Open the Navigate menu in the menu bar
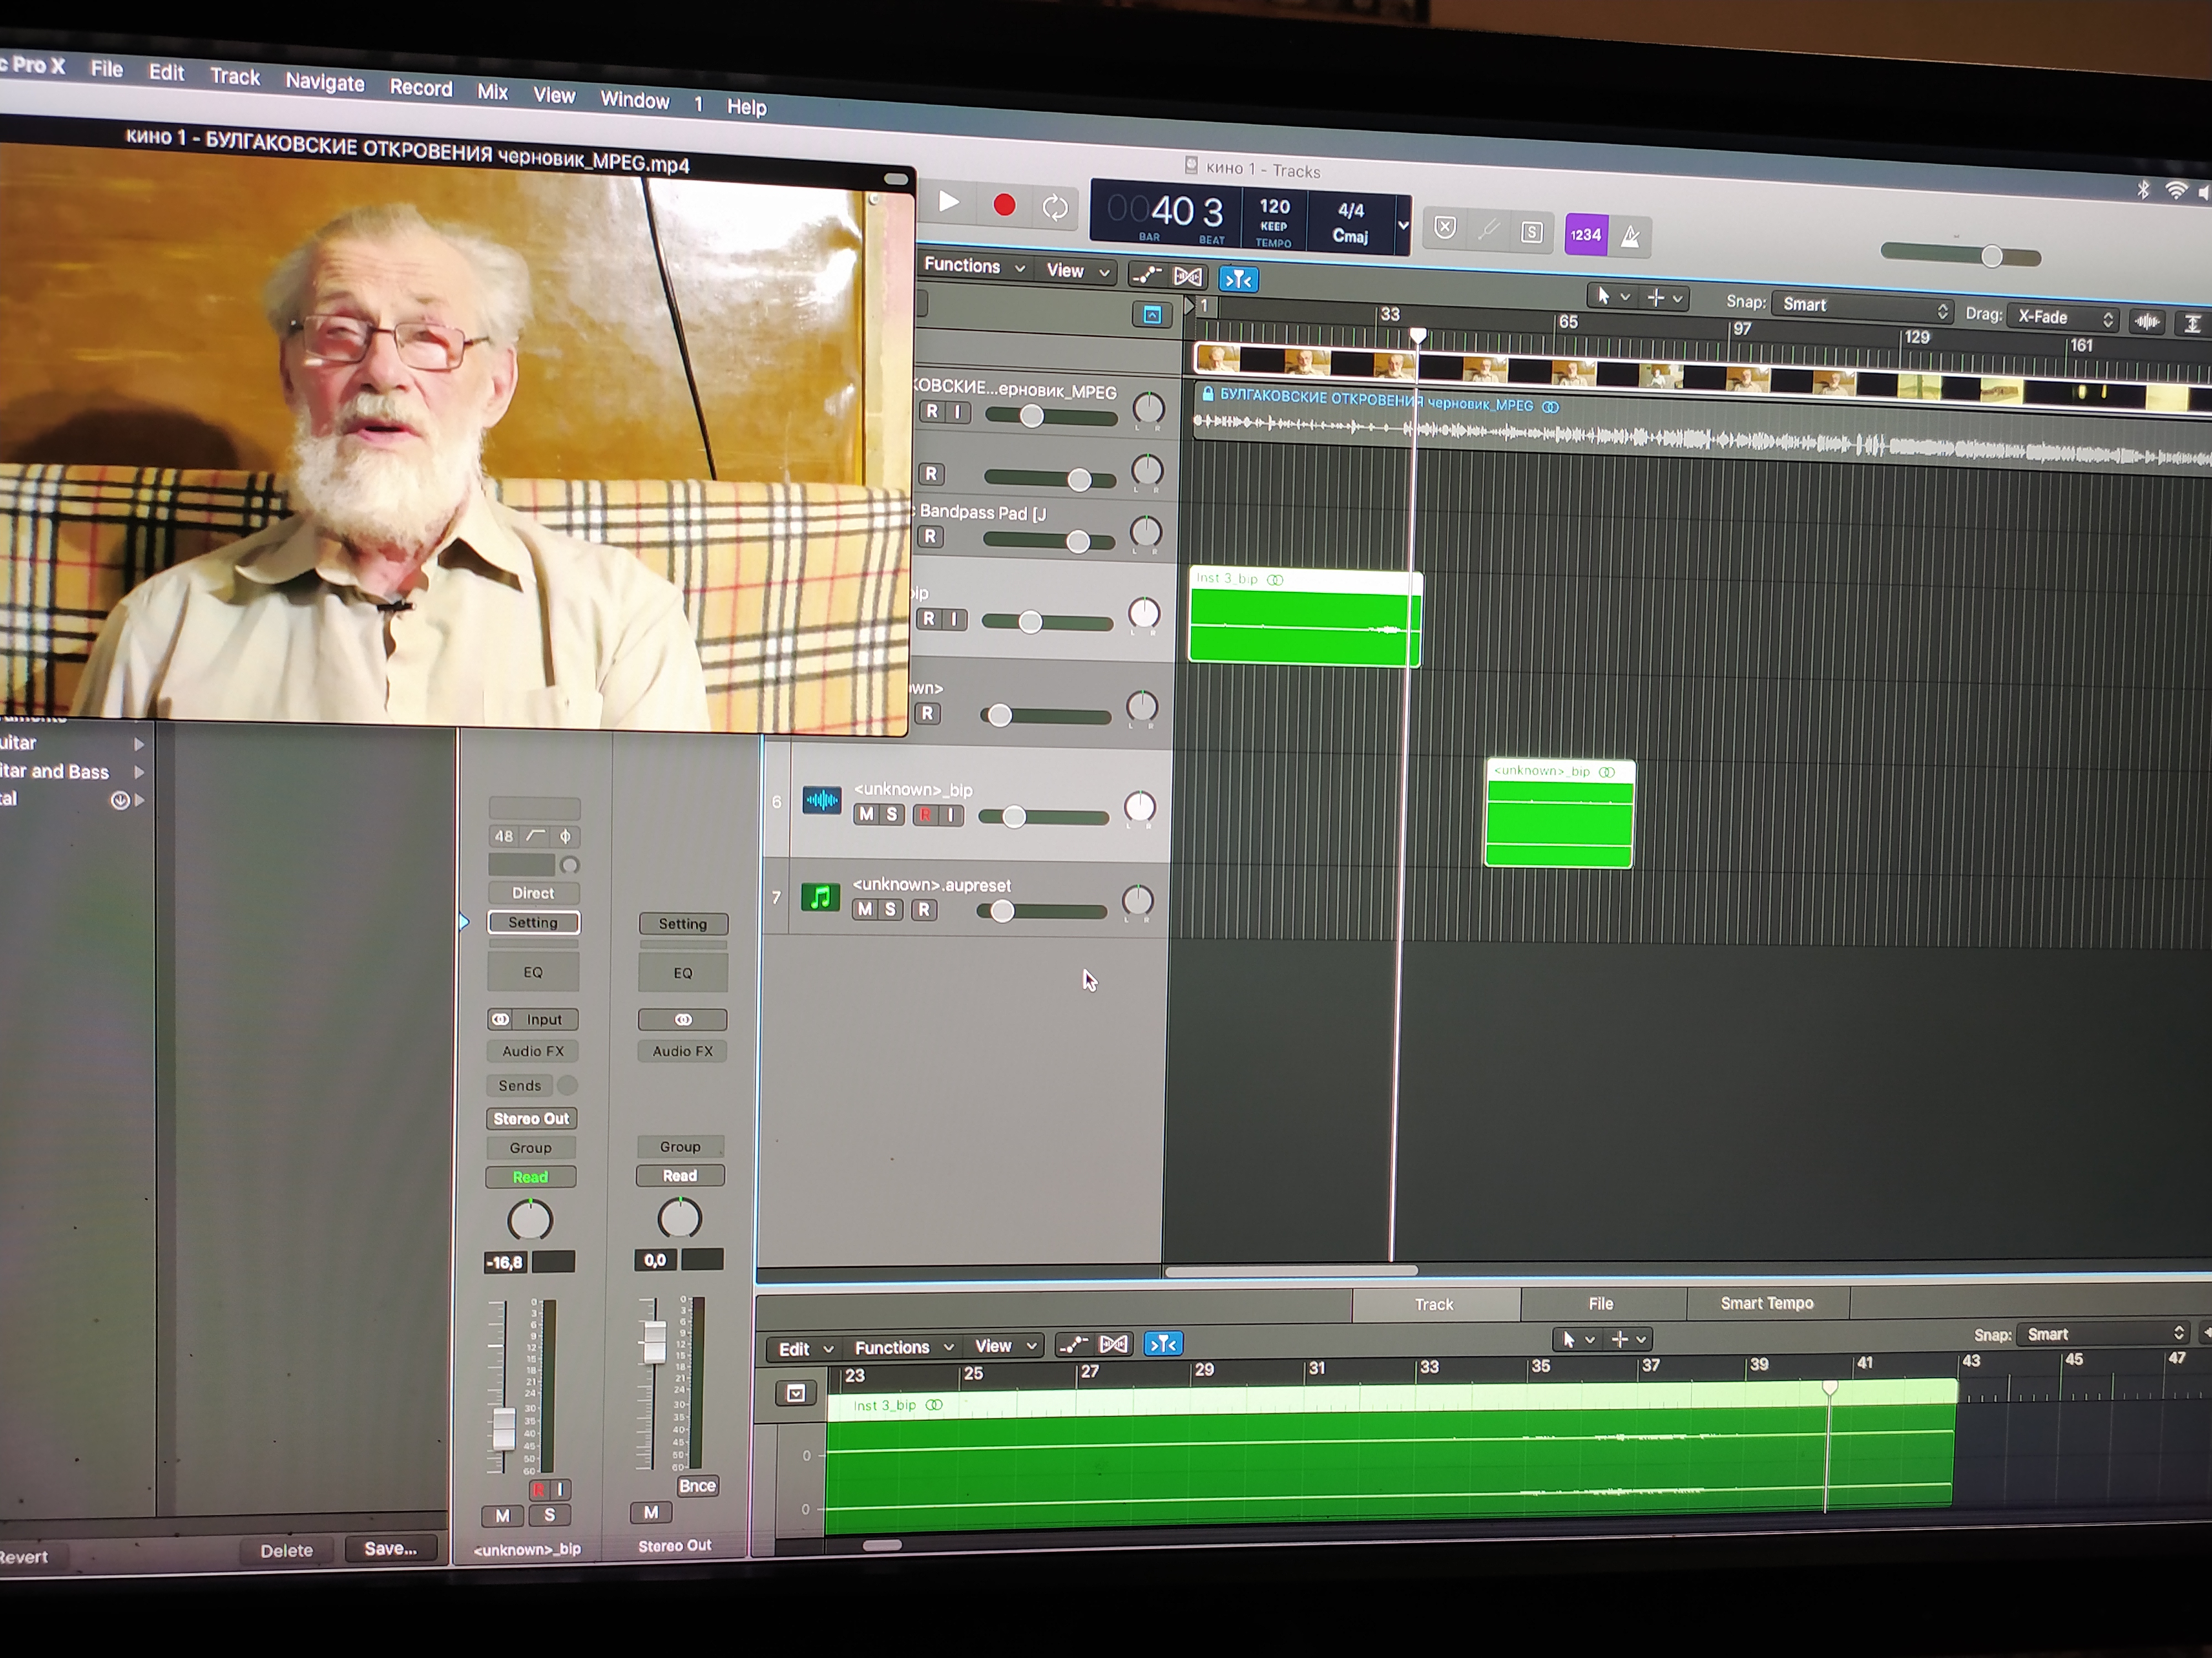The width and height of the screenshot is (2212, 1658). (325, 83)
